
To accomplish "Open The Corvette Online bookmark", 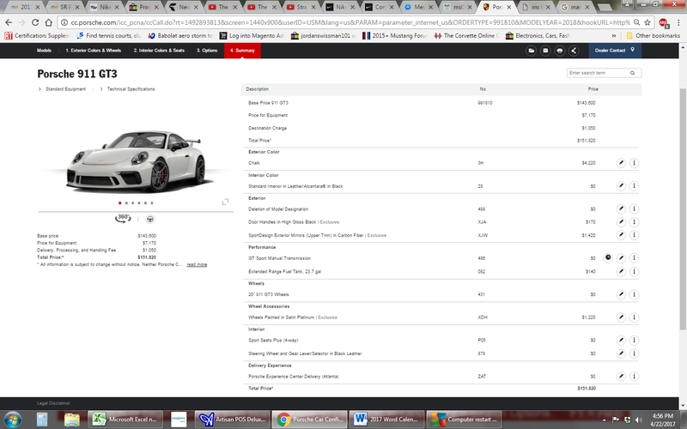I will tap(466, 35).
